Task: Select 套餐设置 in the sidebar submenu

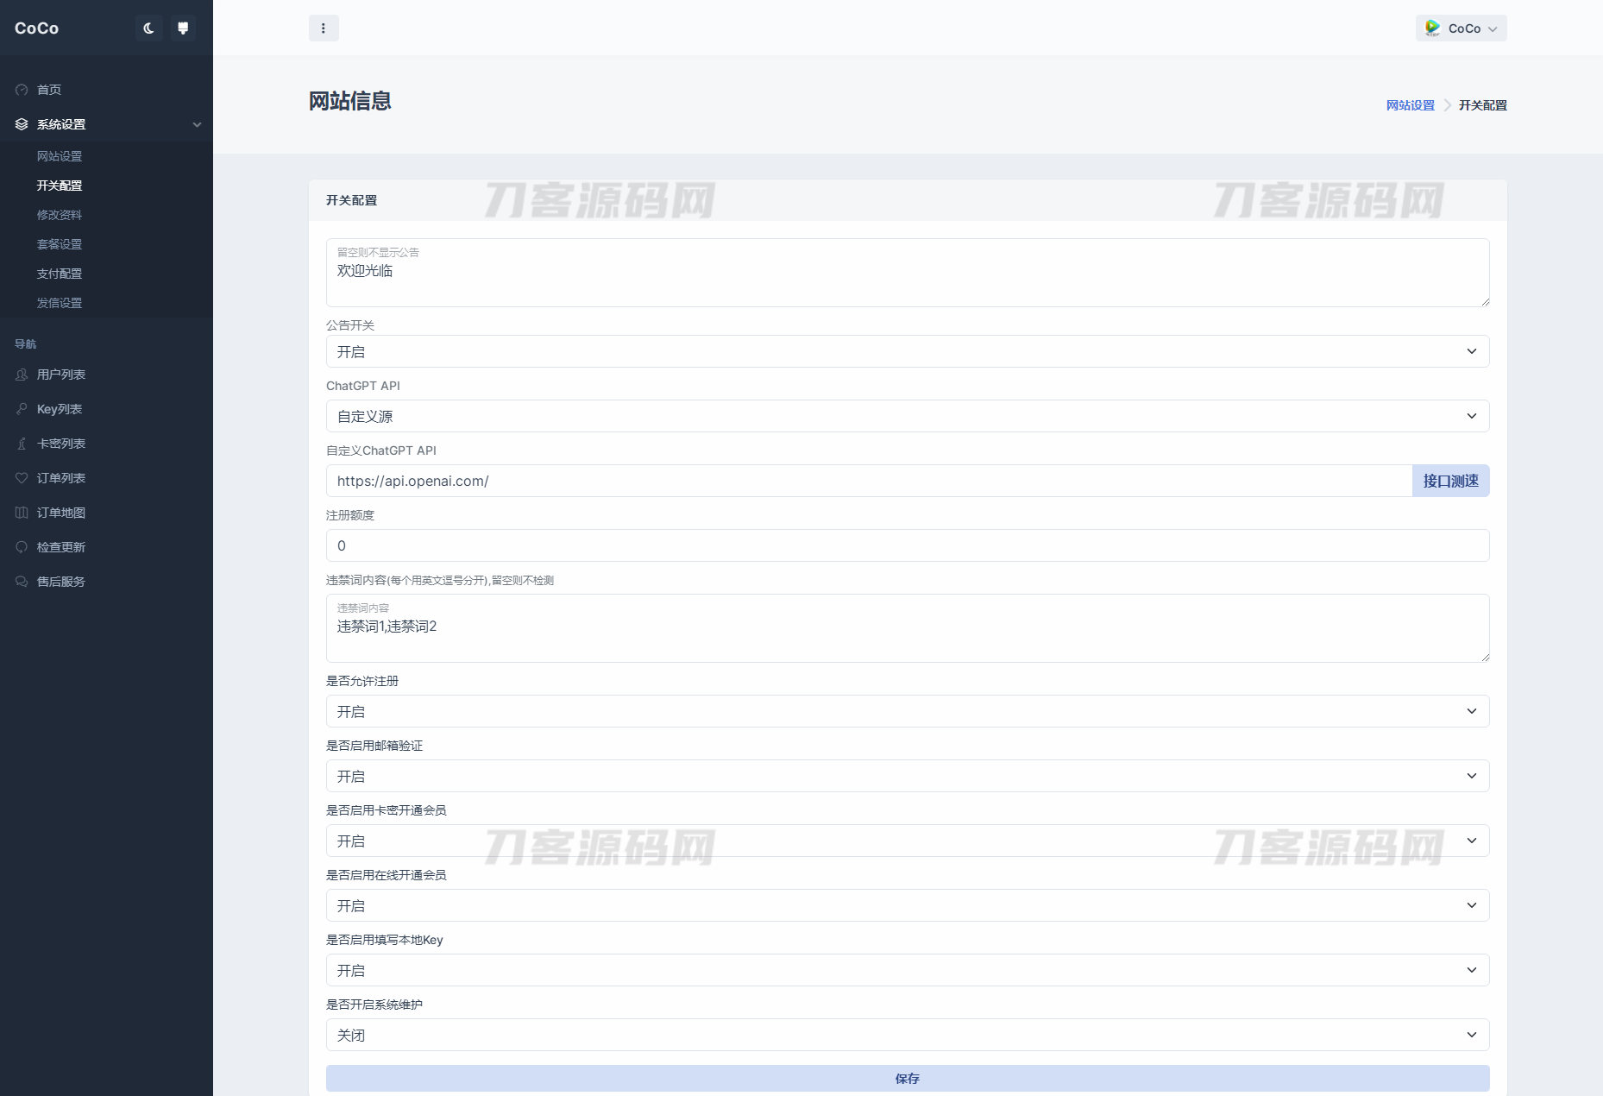Action: pyautogui.click(x=60, y=244)
